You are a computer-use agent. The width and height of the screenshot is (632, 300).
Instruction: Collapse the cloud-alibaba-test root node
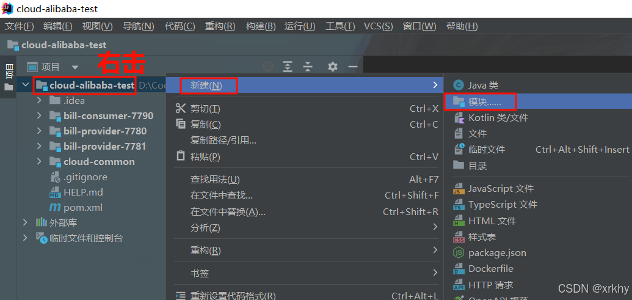point(26,85)
